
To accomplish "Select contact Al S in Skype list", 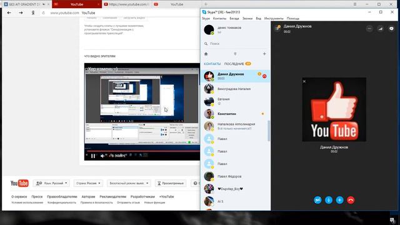I will [235, 201].
